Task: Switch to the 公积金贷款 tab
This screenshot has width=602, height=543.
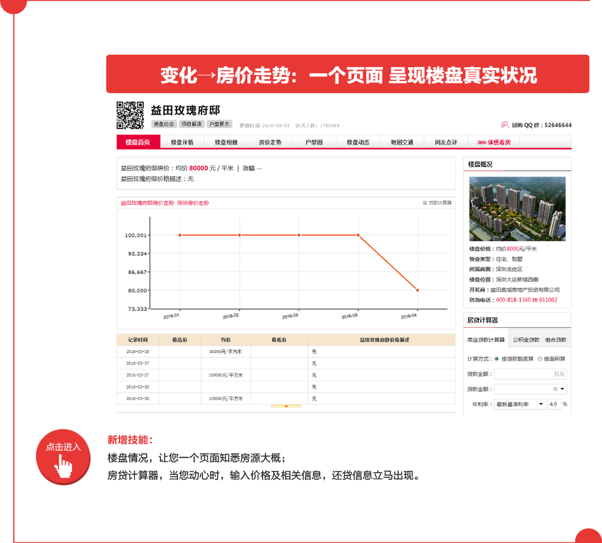Action: pos(526,340)
